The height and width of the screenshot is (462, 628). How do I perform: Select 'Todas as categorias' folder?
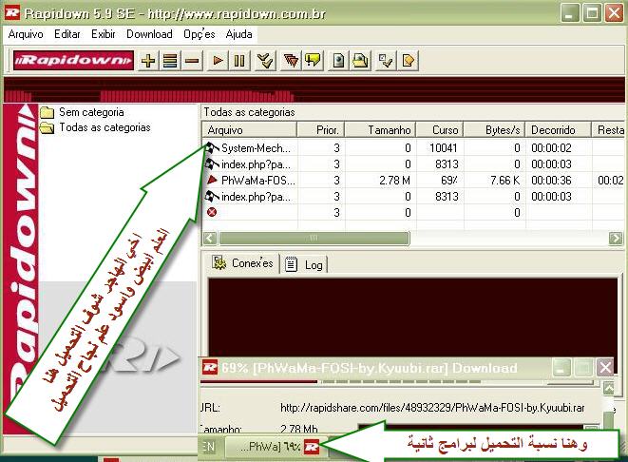[x=105, y=127]
